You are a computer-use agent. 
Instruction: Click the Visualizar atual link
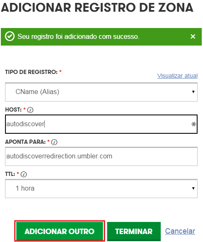[177, 76]
